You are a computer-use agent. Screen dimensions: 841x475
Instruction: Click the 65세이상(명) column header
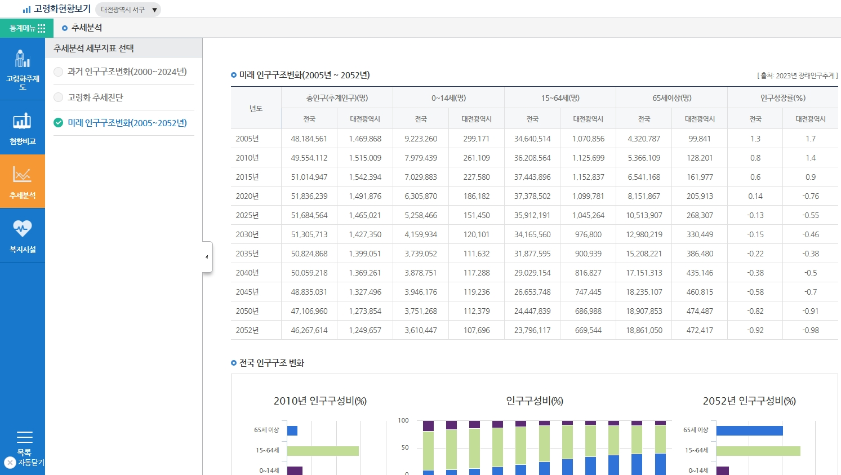[x=672, y=97]
